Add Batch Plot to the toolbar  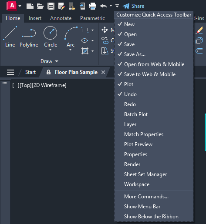[154, 114]
